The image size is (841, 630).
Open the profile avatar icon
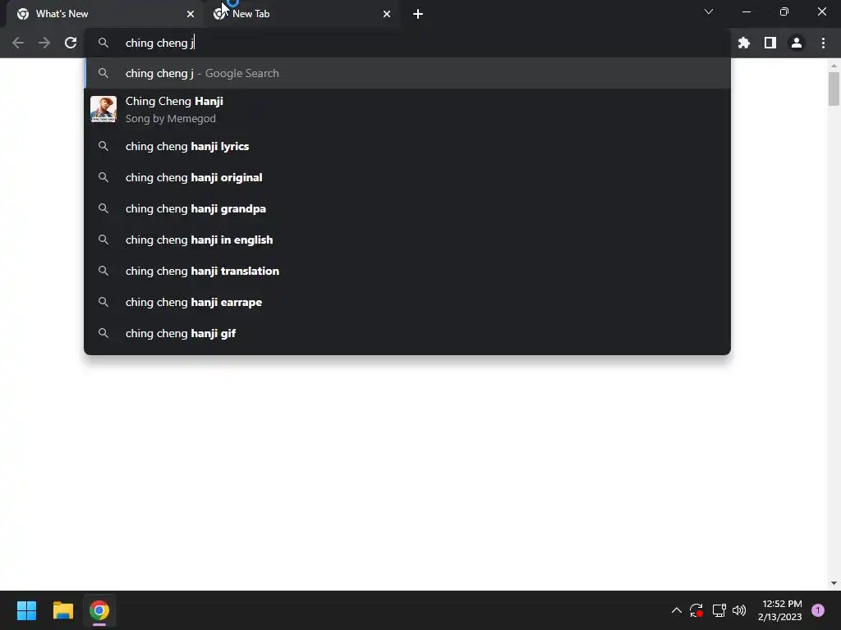click(x=796, y=43)
